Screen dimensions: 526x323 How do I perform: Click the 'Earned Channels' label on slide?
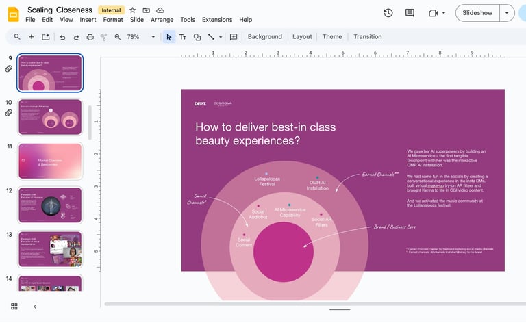pyautogui.click(x=380, y=175)
